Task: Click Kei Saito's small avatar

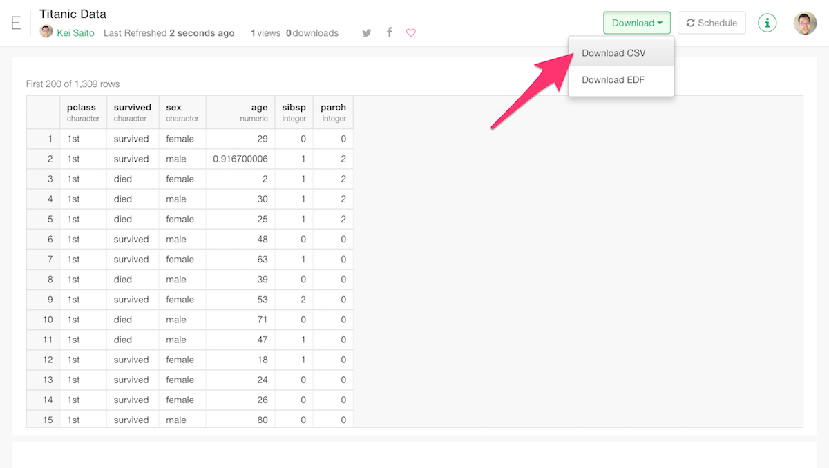Action: coord(46,31)
